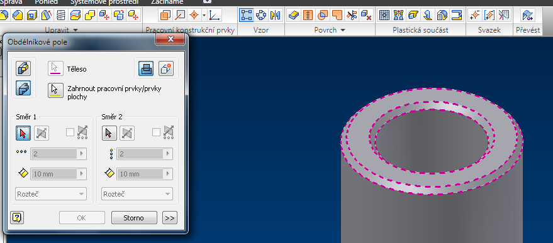This screenshot has height=243, width=553.
Task: Choose the Mirror tool in Vzor panel
Action: pos(275,16)
